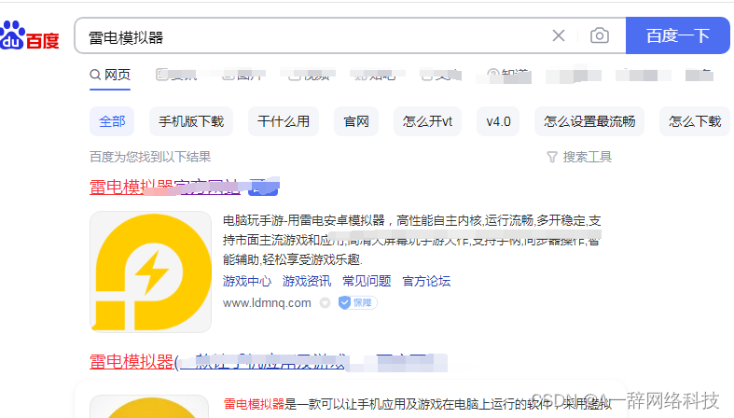The image size is (734, 418).
Task: Choose the 怎么开vt suggestion chip
Action: click(427, 121)
